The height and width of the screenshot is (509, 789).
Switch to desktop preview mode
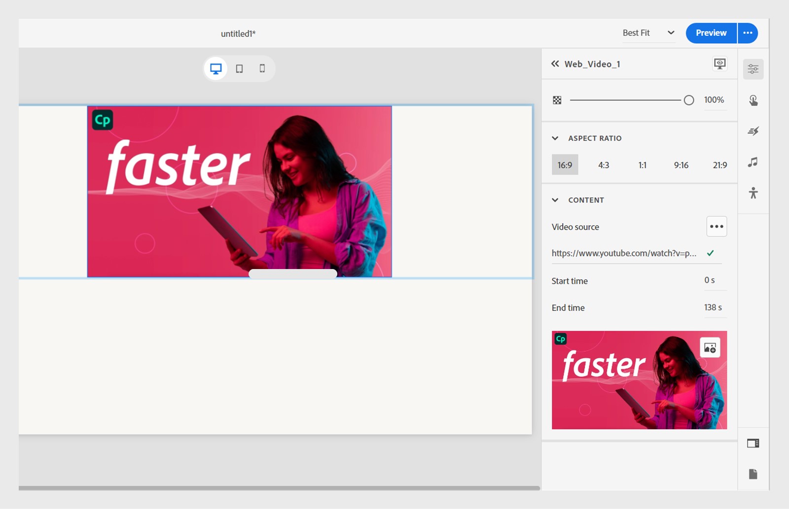(x=215, y=68)
